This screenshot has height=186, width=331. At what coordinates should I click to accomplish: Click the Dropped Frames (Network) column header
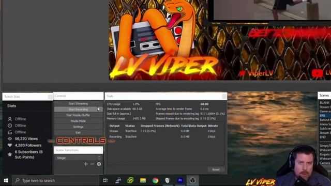point(160,126)
